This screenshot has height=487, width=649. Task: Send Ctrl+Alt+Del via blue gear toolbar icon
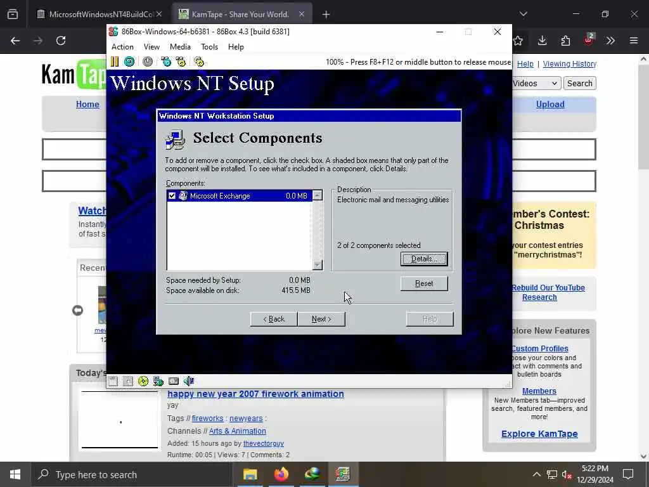(166, 62)
